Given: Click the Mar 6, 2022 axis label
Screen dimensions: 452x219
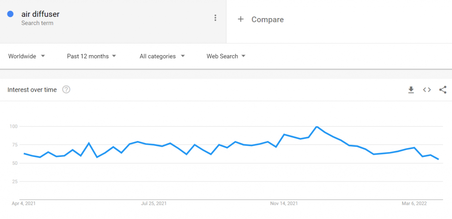Looking at the screenshot, I should 414,204.
